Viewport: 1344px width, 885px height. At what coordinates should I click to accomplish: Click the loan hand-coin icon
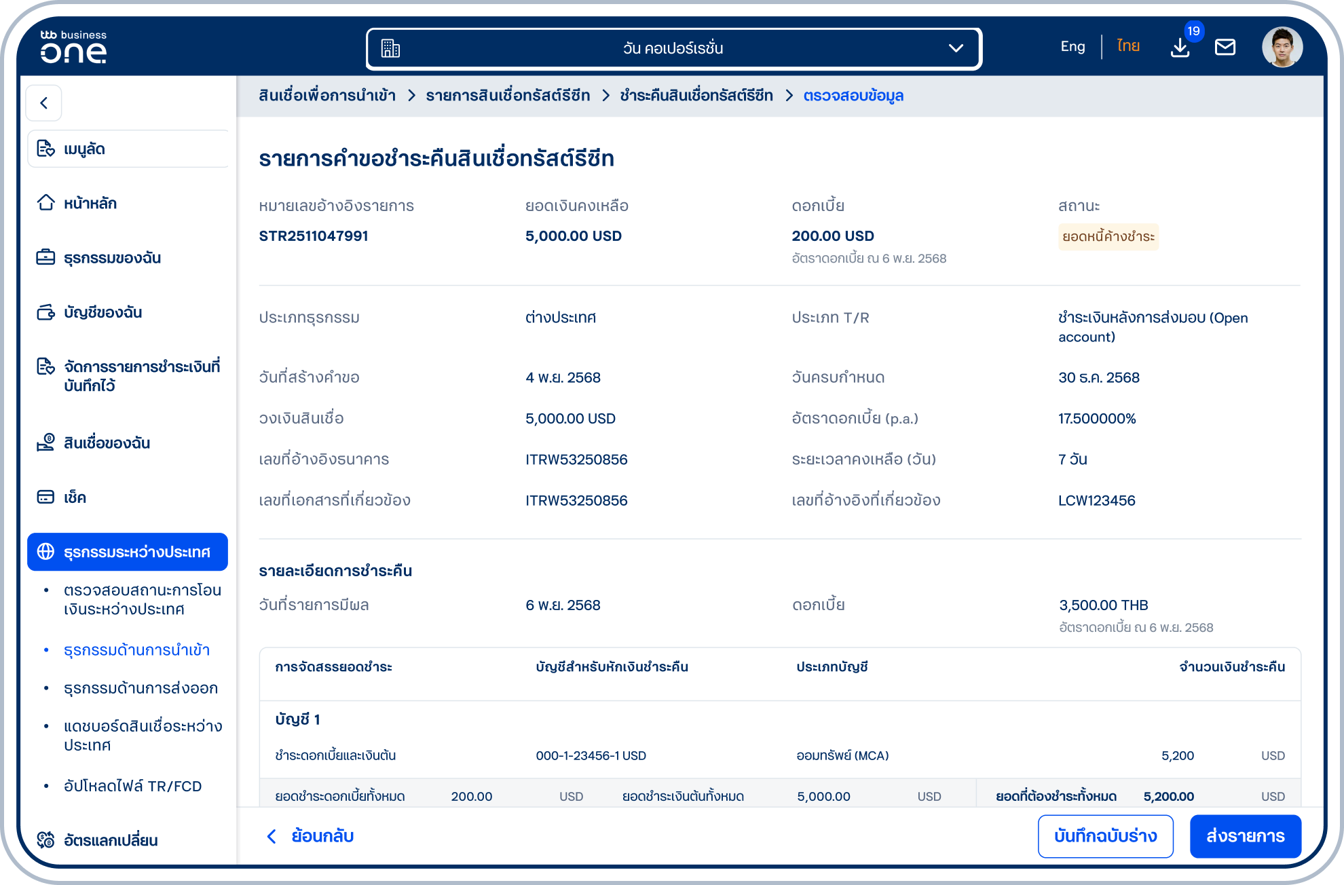click(x=45, y=442)
